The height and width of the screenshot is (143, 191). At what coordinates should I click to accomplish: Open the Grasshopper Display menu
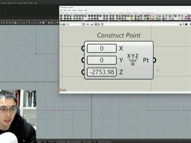coord(74,10)
